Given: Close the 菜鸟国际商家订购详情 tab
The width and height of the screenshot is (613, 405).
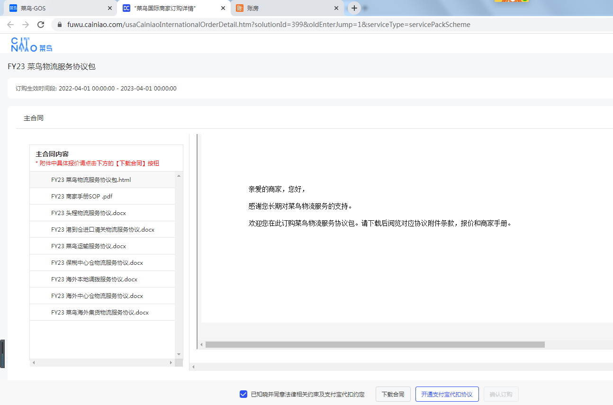Looking at the screenshot, I should [223, 8].
